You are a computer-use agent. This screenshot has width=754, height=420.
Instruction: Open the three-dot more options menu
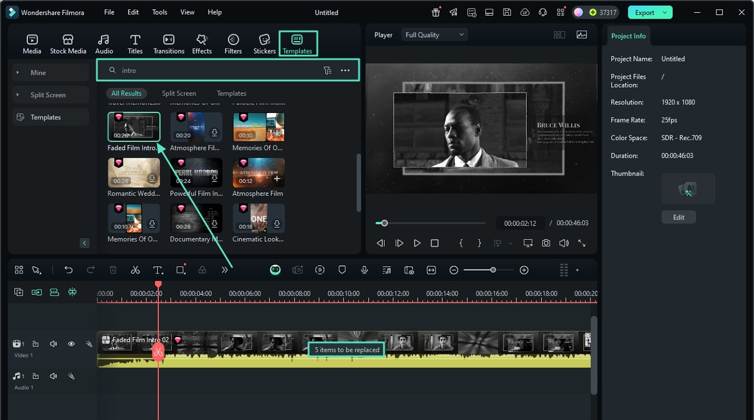pos(345,71)
